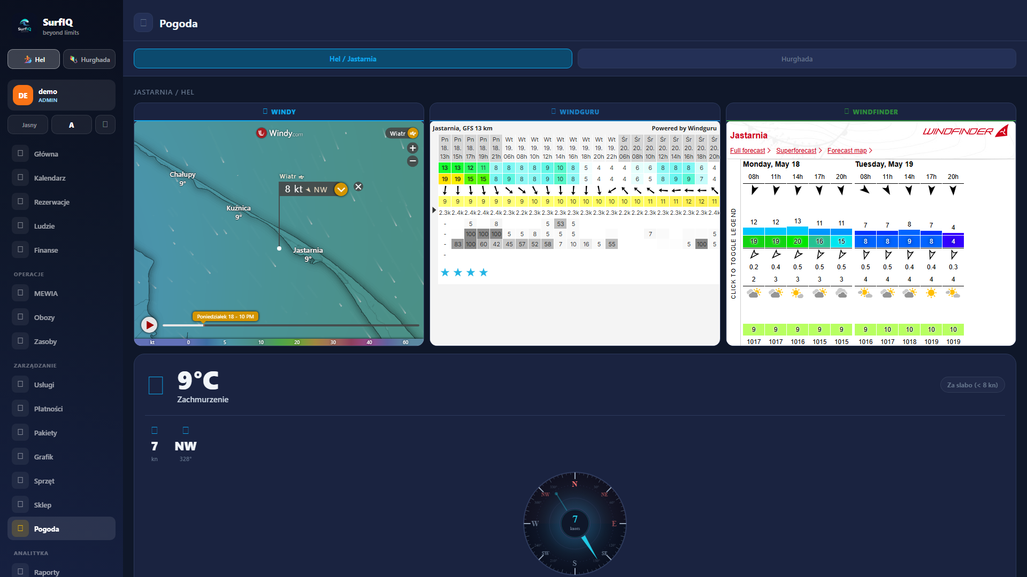Open the Pakiety sidebar icon
This screenshot has height=577, width=1027.
point(20,432)
